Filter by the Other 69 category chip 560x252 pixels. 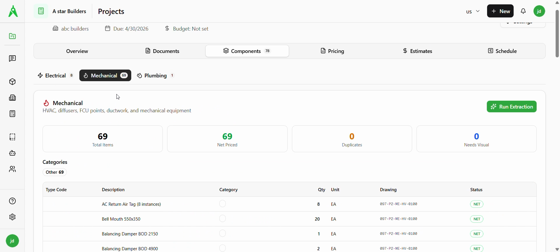point(55,172)
